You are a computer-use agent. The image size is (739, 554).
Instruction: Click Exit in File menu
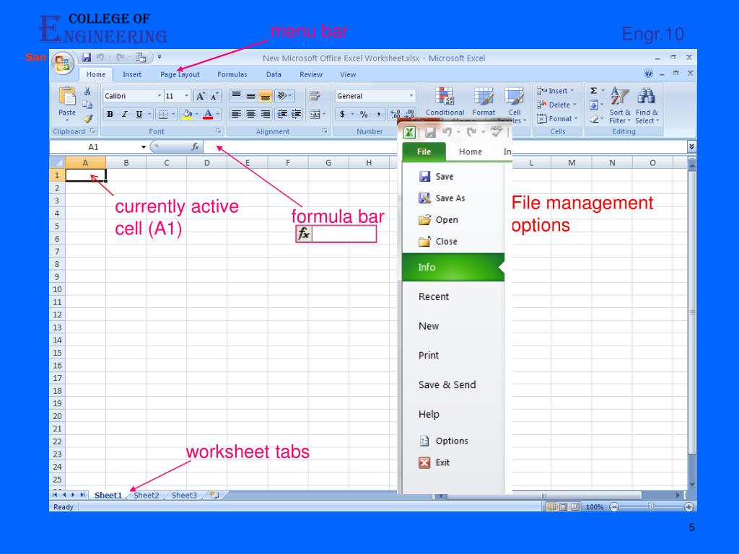click(434, 462)
